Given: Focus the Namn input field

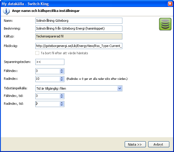Looking at the screenshot, I should [x=79, y=21].
